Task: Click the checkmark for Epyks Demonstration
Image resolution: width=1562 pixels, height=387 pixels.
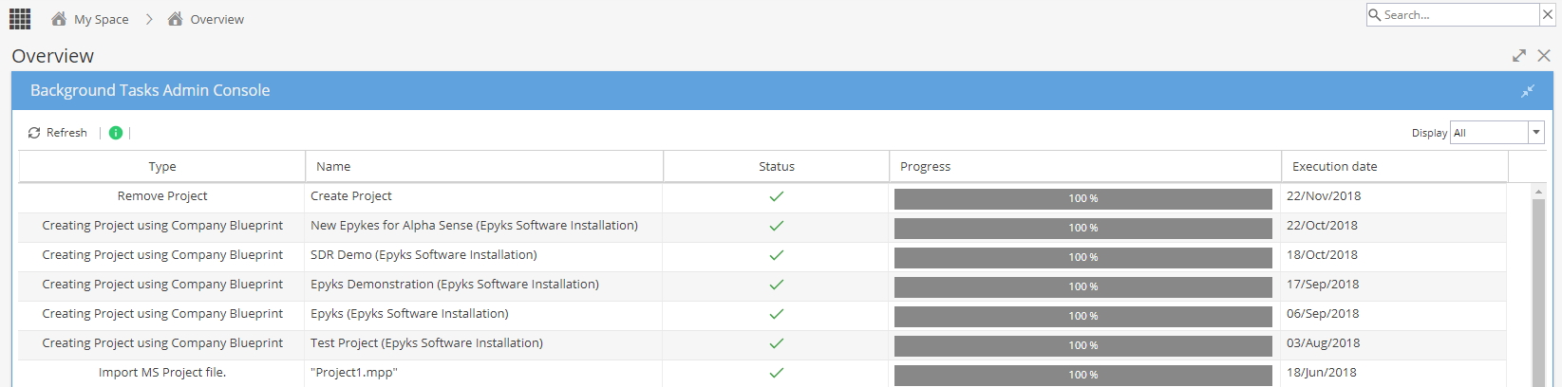Action: [x=777, y=285]
